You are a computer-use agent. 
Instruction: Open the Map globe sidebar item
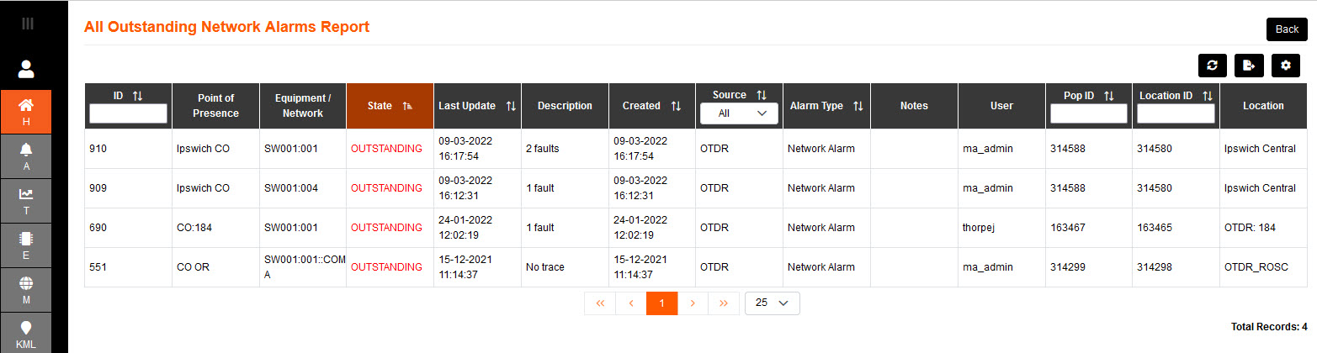26,289
